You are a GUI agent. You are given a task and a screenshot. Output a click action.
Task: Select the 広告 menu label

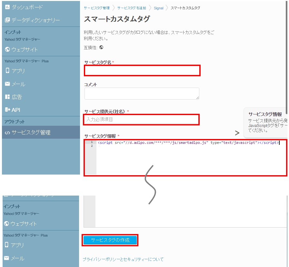pyautogui.click(x=17, y=97)
